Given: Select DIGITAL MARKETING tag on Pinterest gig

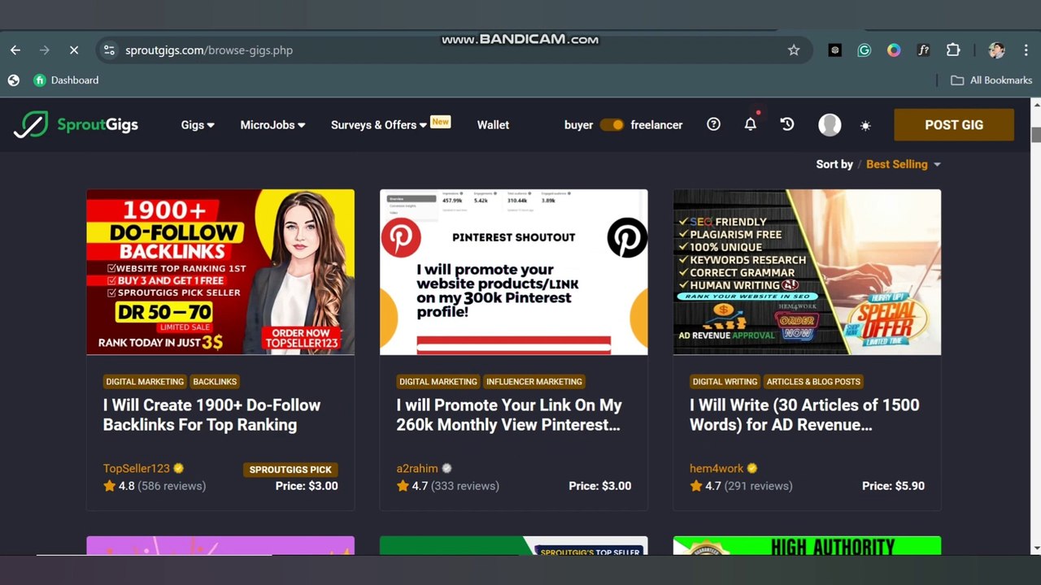Looking at the screenshot, I should pyautogui.click(x=438, y=381).
